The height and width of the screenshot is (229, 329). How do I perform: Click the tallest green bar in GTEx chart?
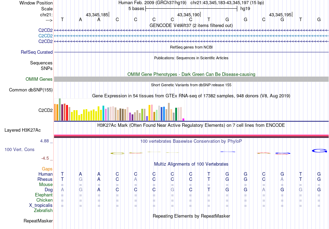point(60,109)
